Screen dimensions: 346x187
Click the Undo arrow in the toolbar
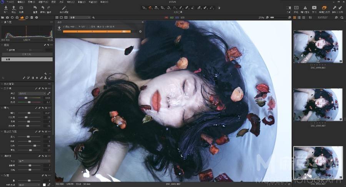[x=43, y=8]
